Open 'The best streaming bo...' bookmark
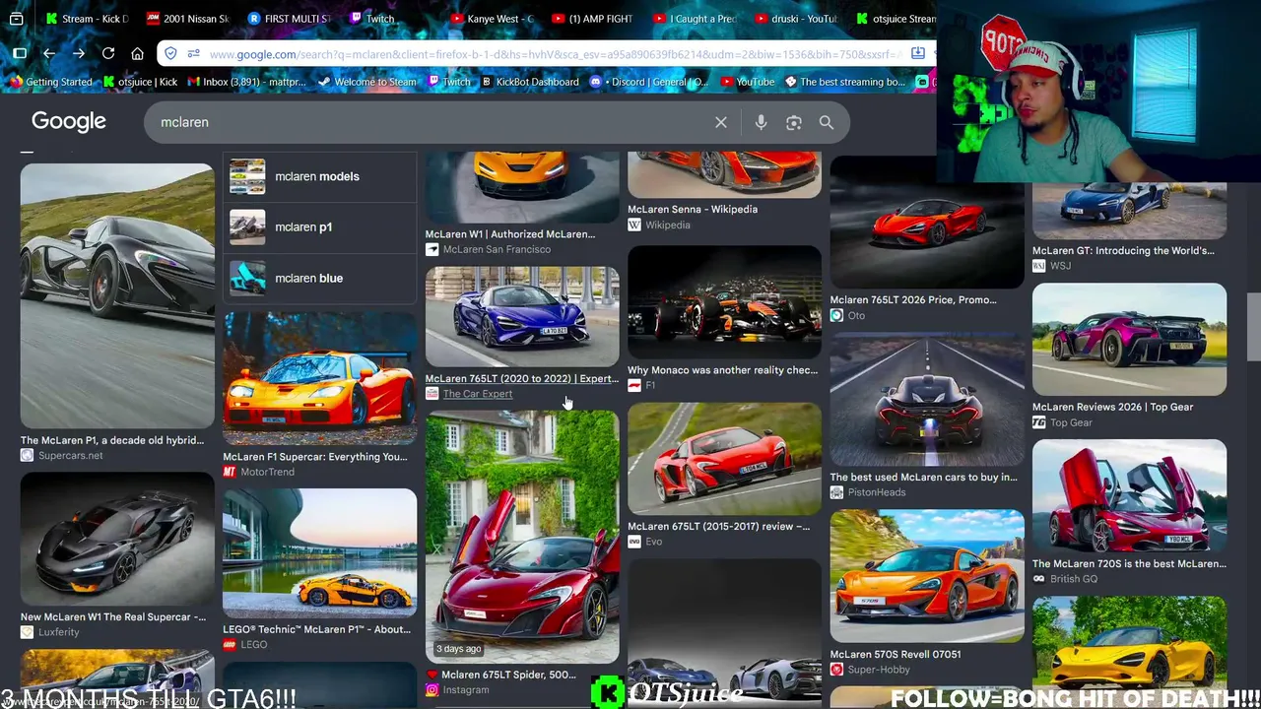This screenshot has width=1261, height=709. [x=844, y=82]
